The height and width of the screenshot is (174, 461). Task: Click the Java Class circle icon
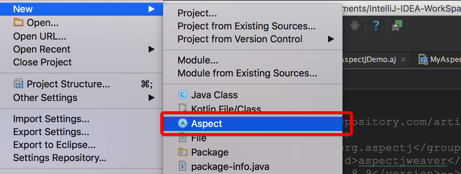[x=183, y=95]
